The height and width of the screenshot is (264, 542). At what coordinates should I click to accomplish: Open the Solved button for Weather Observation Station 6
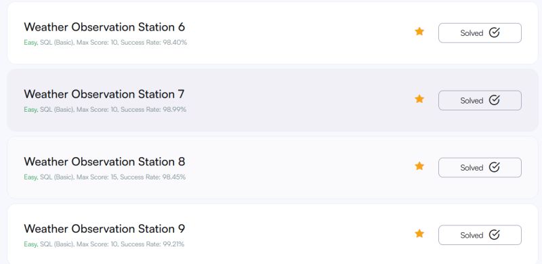tap(480, 32)
